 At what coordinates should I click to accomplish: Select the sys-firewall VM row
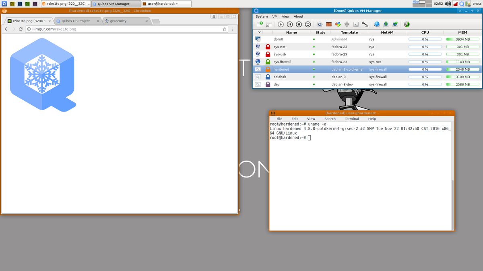click(367, 62)
